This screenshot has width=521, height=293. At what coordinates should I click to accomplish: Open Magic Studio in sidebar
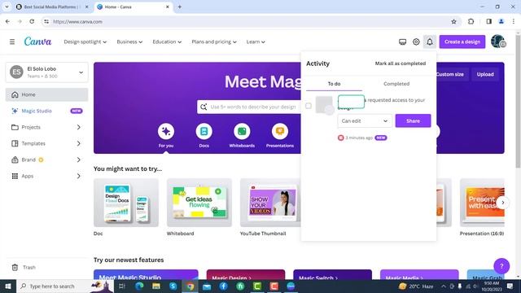tap(47, 111)
